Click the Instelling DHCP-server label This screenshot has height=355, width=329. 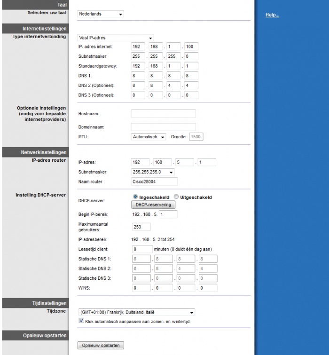[41, 195]
